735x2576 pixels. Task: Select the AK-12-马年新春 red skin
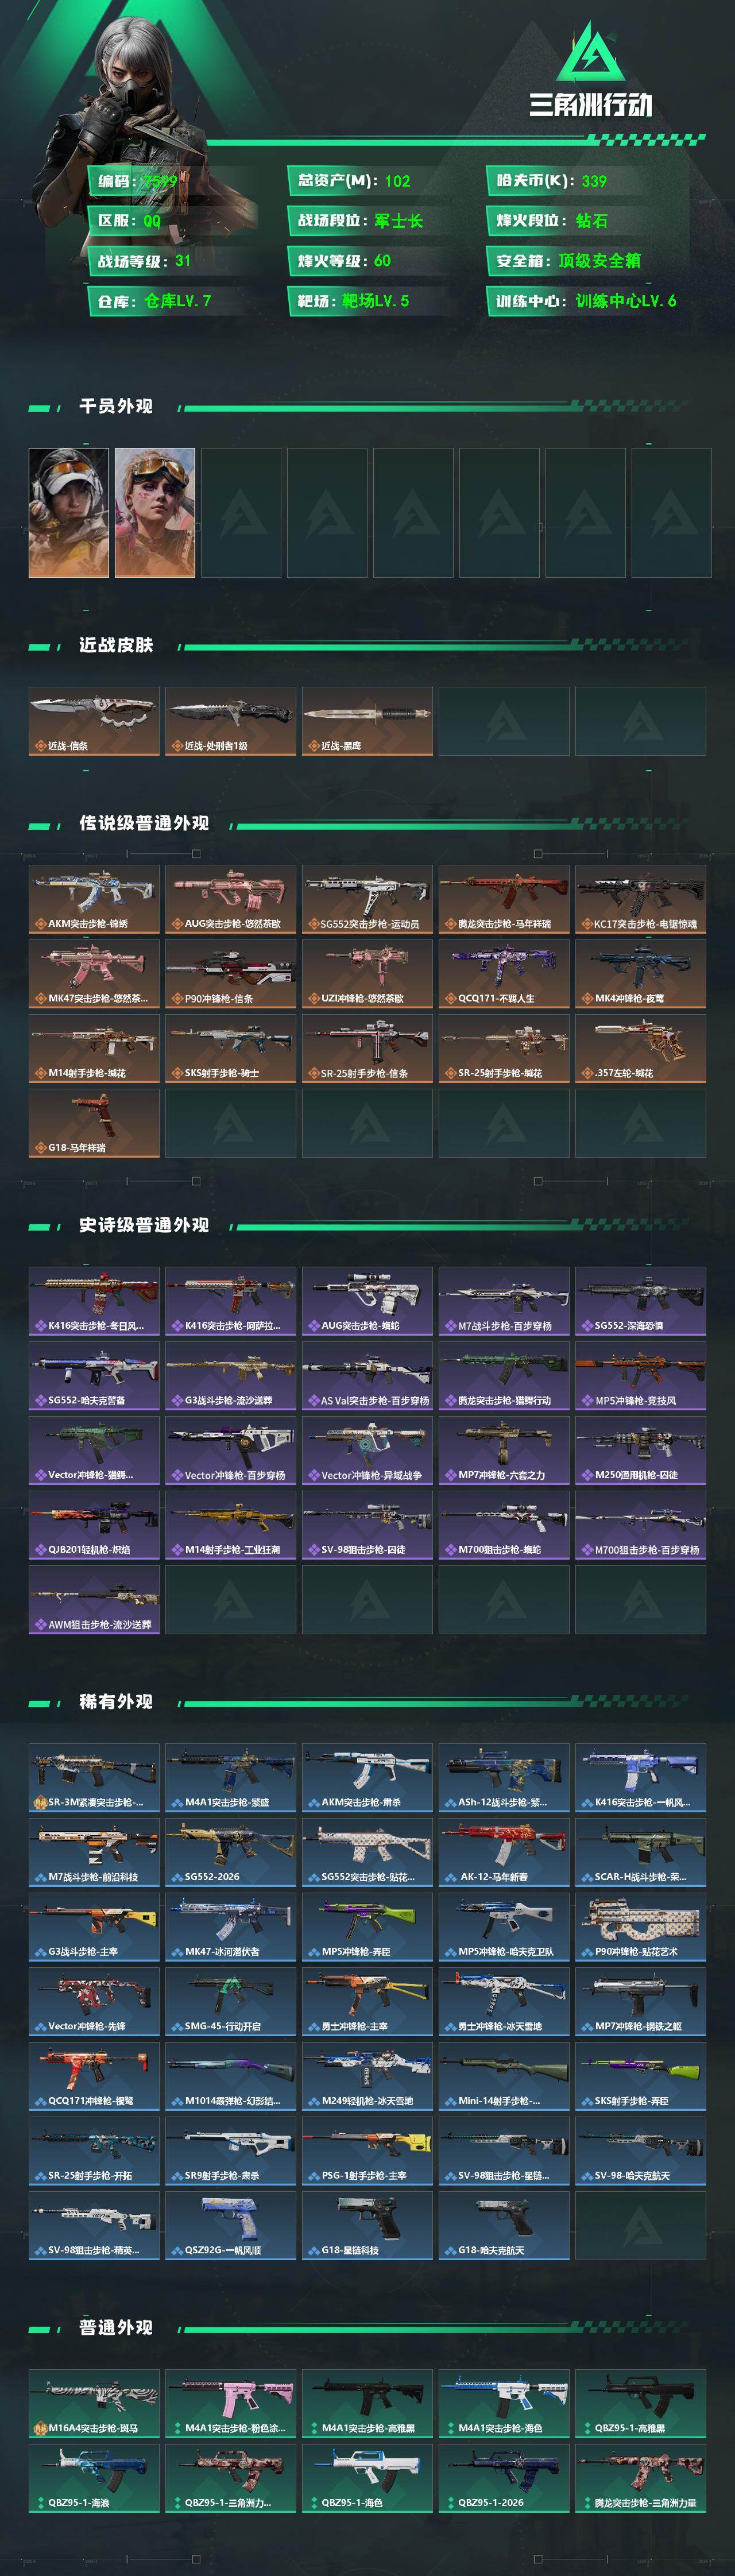(504, 1852)
